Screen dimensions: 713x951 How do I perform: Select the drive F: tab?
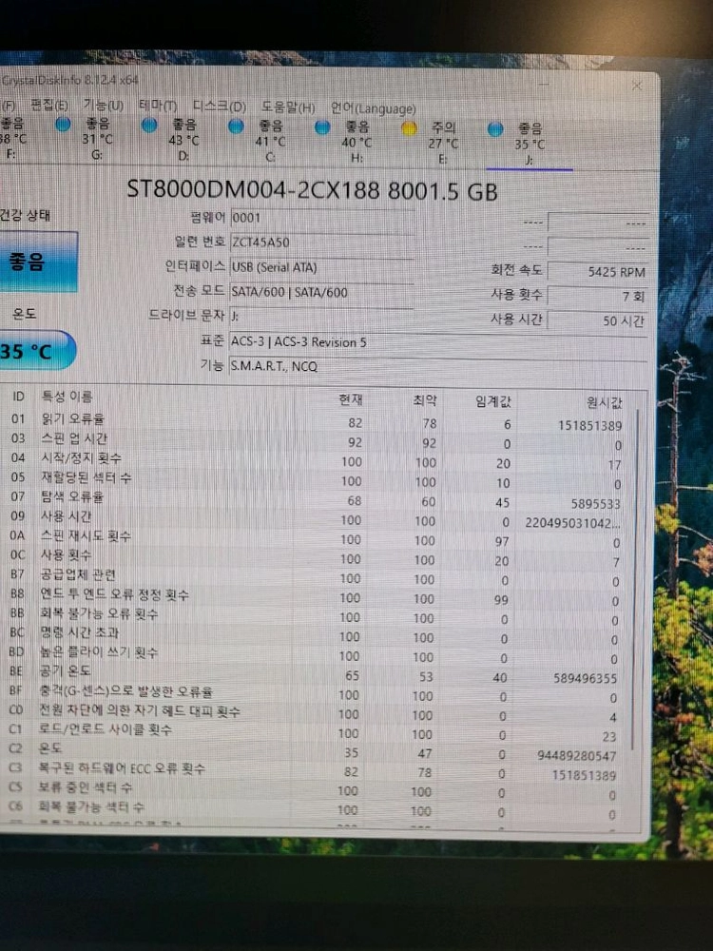click(12, 138)
